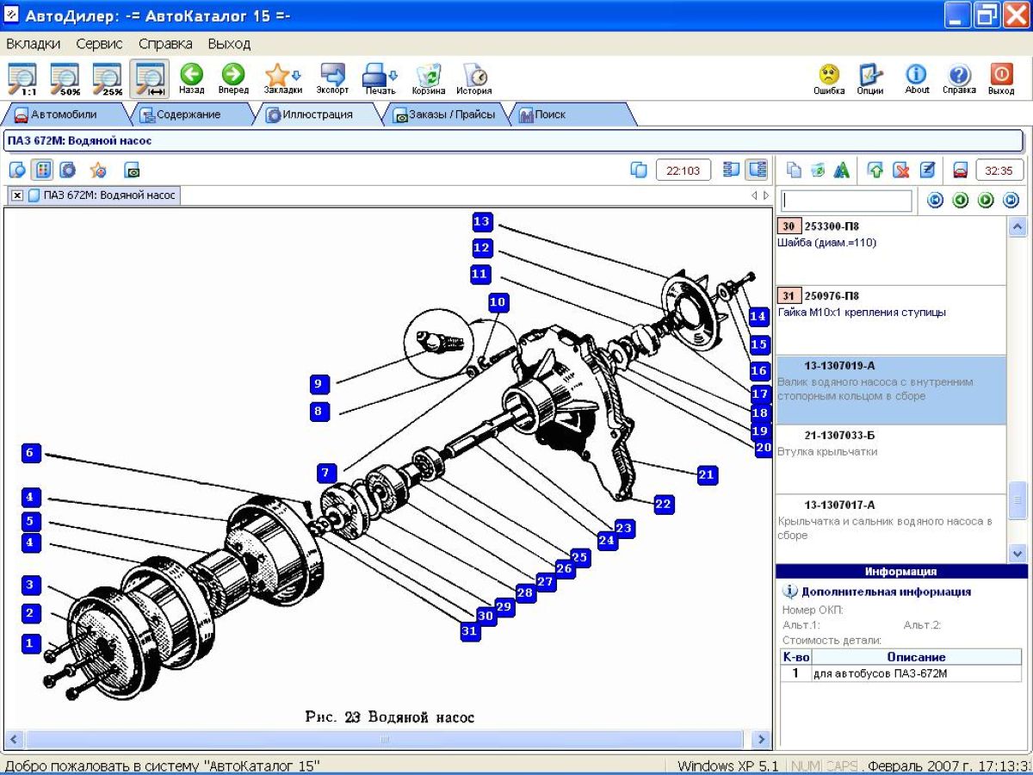The height and width of the screenshot is (775, 1033).
Task: Click the green up-arrow icon in parts toolbar
Action: [875, 170]
